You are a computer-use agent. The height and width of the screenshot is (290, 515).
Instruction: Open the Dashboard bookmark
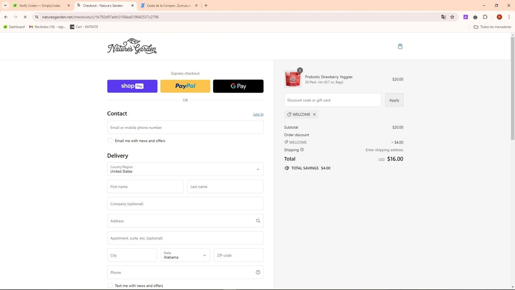[14, 27]
